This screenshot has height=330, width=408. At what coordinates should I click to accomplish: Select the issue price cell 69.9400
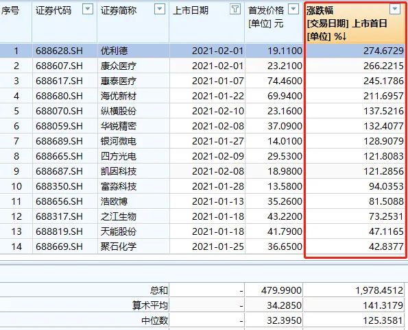(x=285, y=96)
